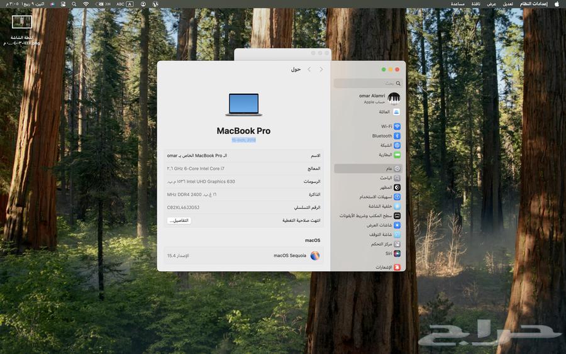The image size is (566, 354).
Task: Open Edit (تعديل) menu
Action: 508,4
